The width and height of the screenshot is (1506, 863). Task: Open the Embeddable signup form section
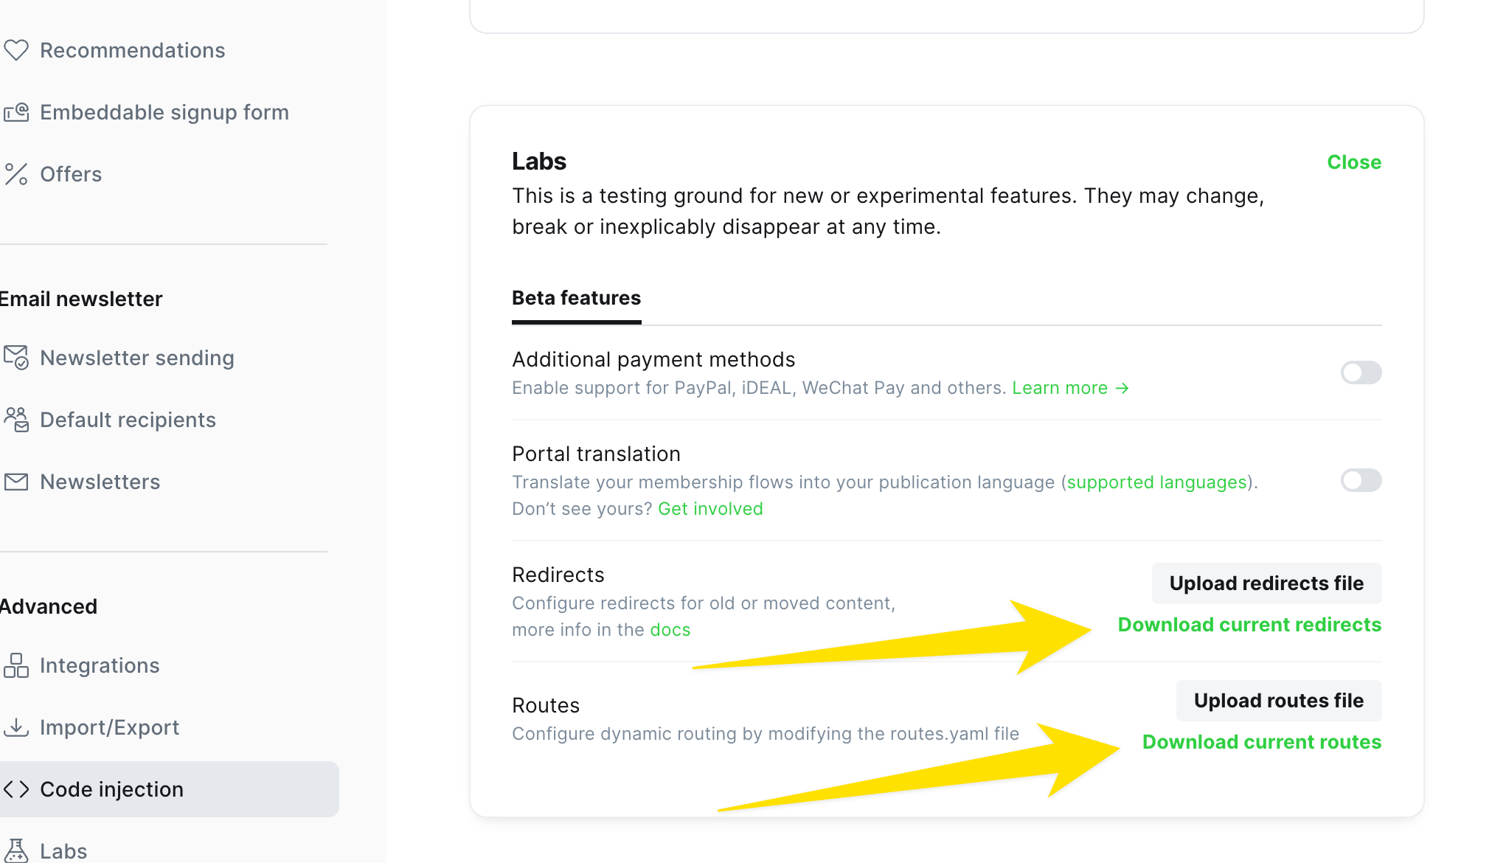(x=164, y=112)
